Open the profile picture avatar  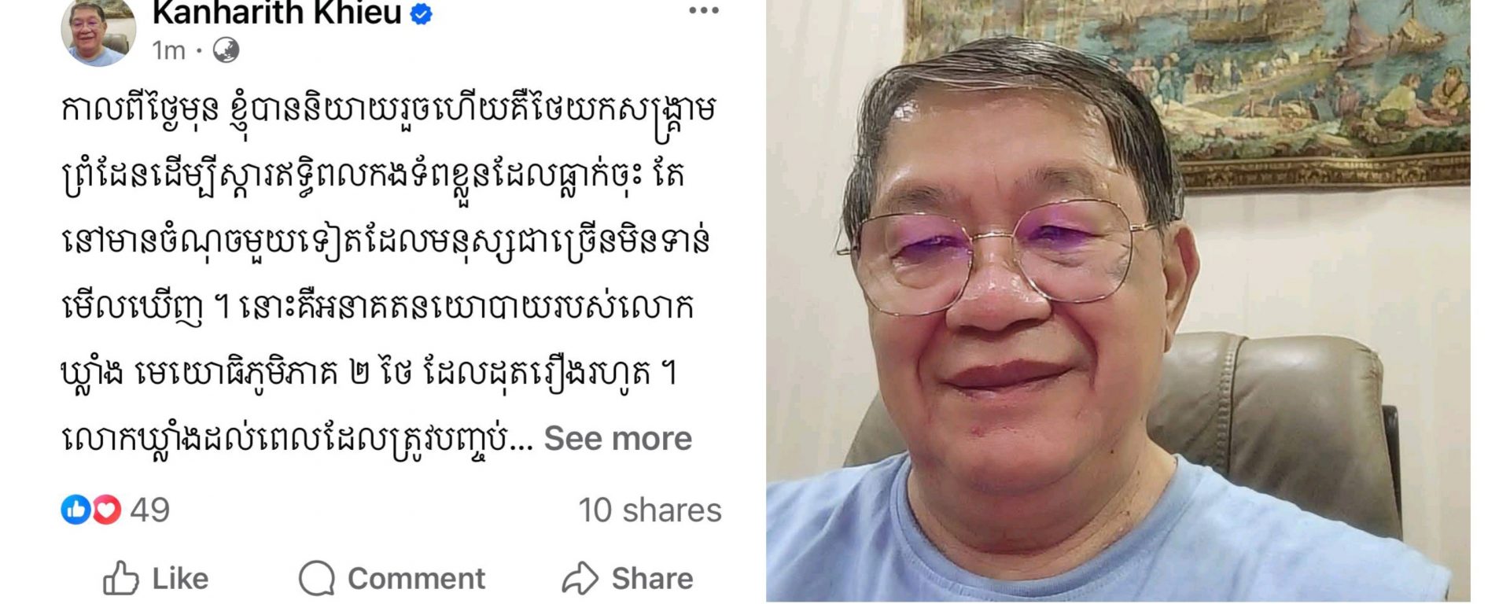[x=98, y=31]
